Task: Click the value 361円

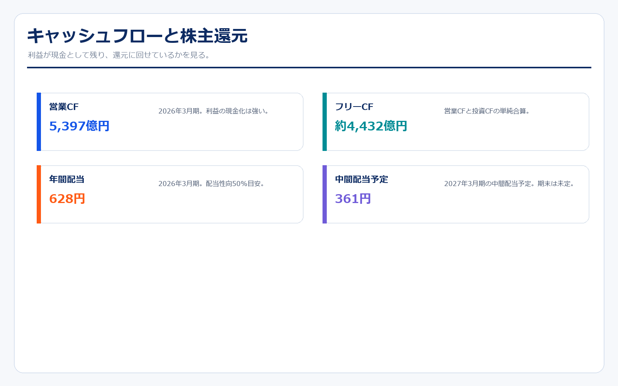Action: pos(353,199)
